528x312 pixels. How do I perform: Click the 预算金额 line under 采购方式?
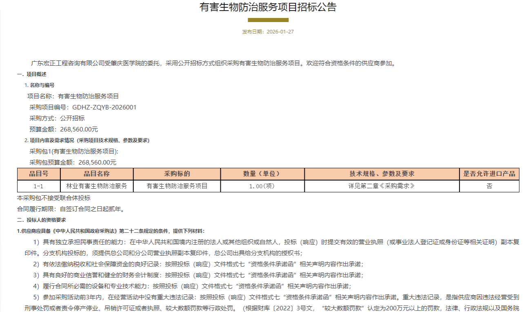[x=64, y=129]
